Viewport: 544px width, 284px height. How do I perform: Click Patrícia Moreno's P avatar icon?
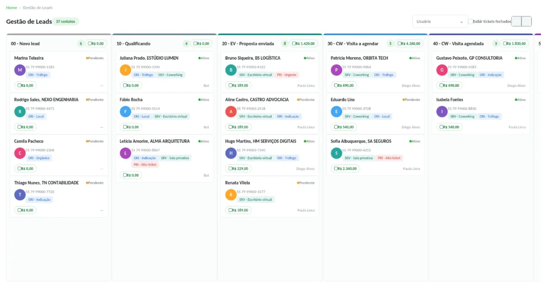(336, 70)
